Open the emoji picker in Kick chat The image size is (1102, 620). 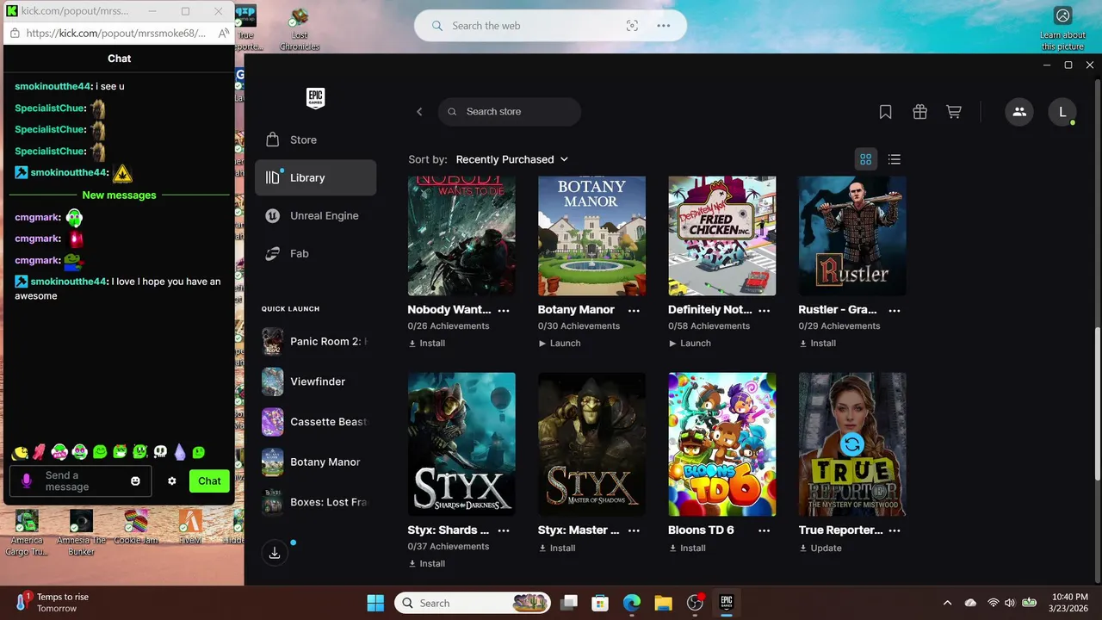tap(135, 481)
